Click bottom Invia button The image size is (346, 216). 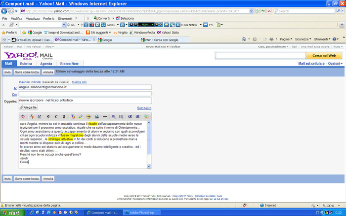pyautogui.click(x=7, y=179)
